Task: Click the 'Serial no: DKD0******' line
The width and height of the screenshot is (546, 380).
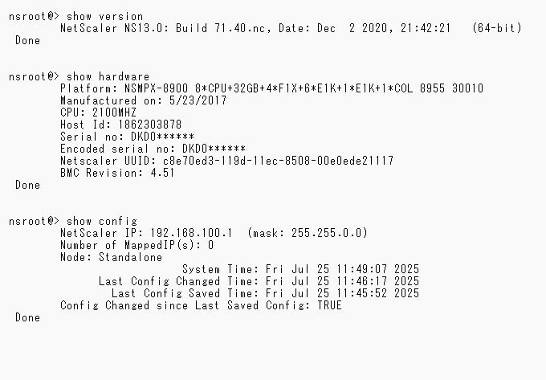Action: pyautogui.click(x=128, y=137)
